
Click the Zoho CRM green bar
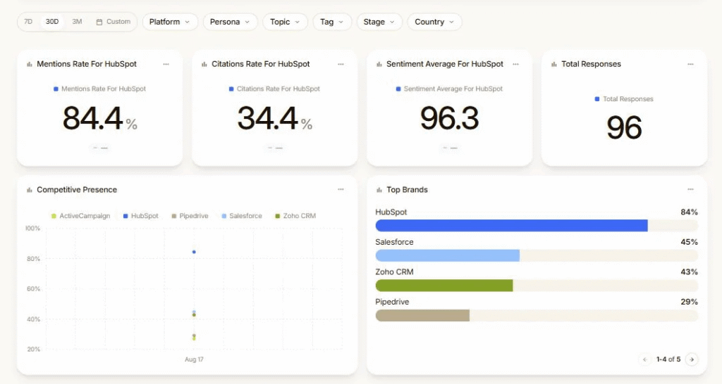pos(444,286)
